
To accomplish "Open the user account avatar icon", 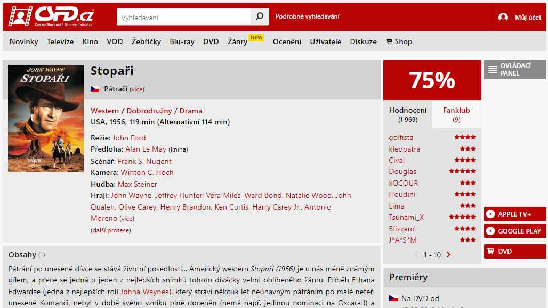I will [x=503, y=17].
